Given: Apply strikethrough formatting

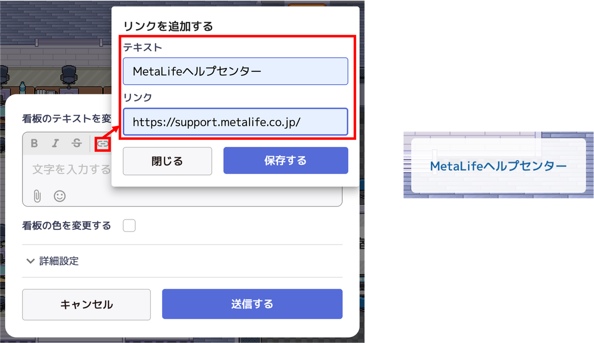Looking at the screenshot, I should coord(76,143).
